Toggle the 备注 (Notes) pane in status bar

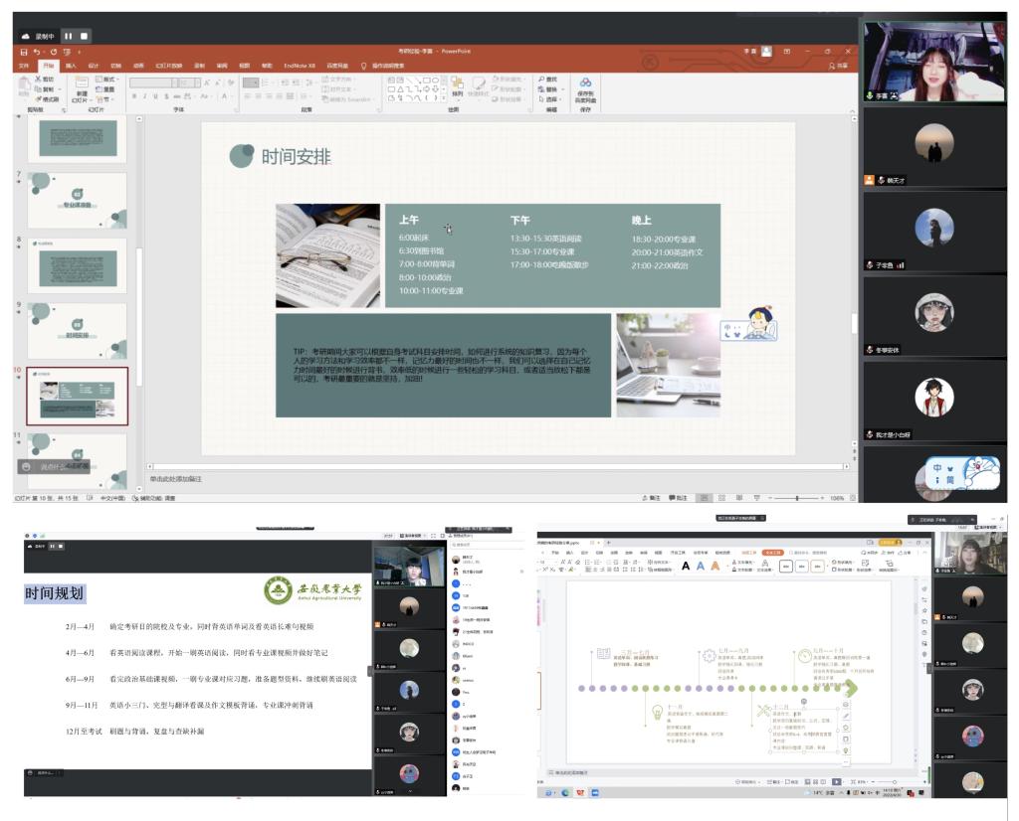tap(651, 497)
